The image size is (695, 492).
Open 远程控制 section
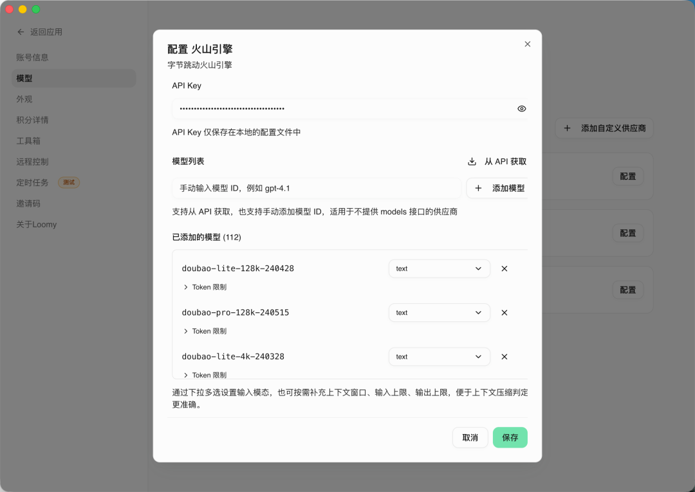click(x=73, y=162)
